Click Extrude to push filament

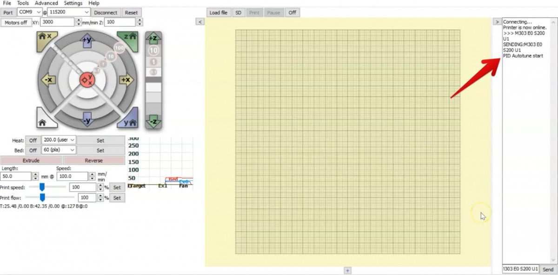pos(32,160)
